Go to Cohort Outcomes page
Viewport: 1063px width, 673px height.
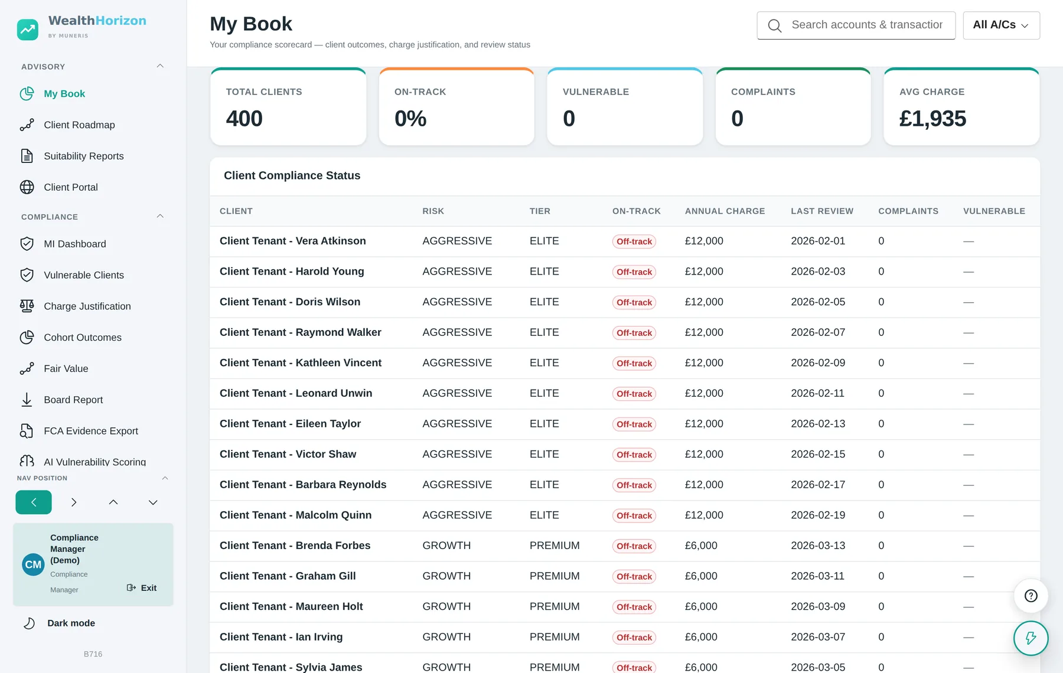pos(82,337)
